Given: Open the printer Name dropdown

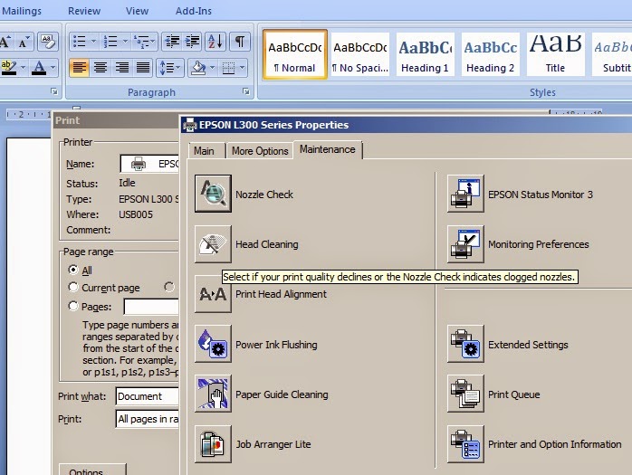Looking at the screenshot, I should click(x=149, y=164).
